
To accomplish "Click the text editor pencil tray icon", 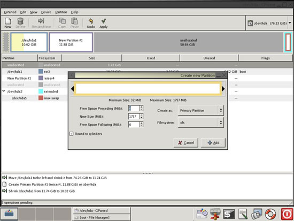I will 243,214.
